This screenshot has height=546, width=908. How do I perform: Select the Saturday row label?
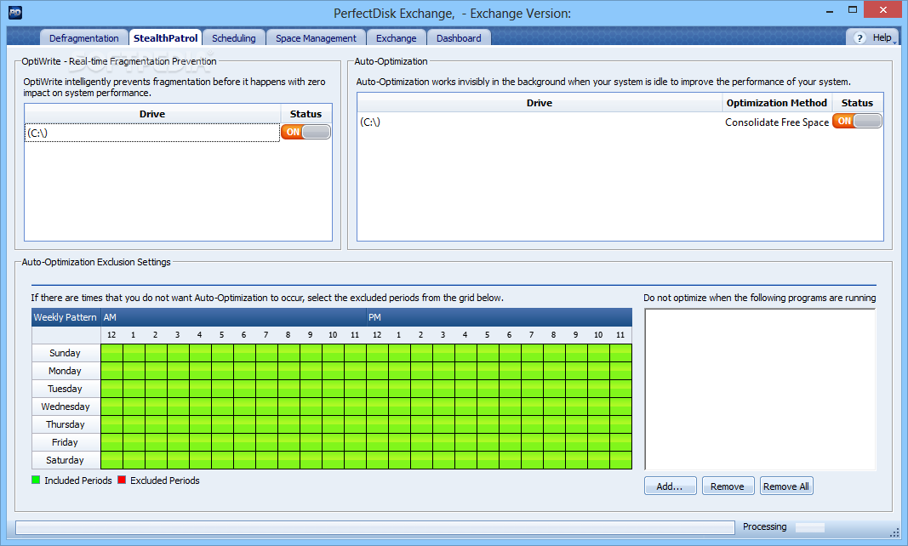[x=66, y=460]
